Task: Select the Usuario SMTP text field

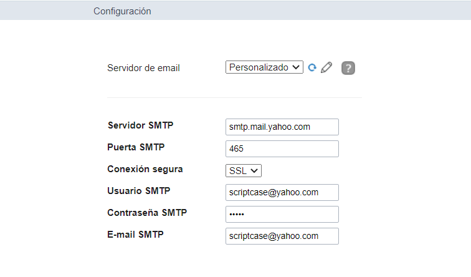Action: [282, 192]
